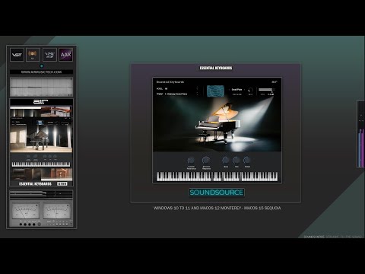Select the Small Plate reverb type label

coord(236,90)
